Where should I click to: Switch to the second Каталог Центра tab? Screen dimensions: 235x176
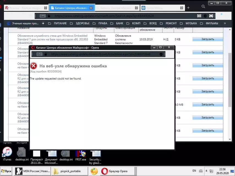pos(117,8)
